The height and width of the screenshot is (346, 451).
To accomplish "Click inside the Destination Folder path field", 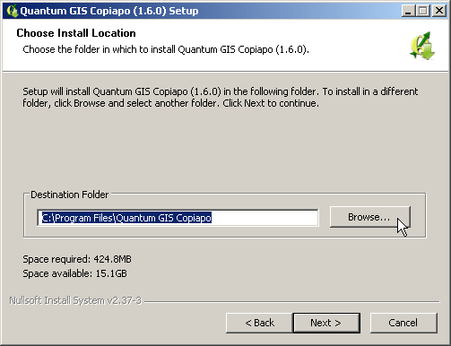I will (178, 218).
